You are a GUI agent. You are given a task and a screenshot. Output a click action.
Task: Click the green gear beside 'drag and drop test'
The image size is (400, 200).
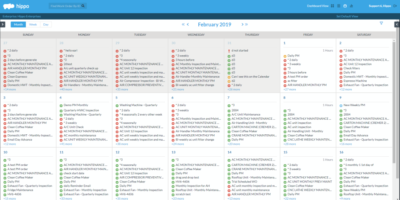click(173, 178)
